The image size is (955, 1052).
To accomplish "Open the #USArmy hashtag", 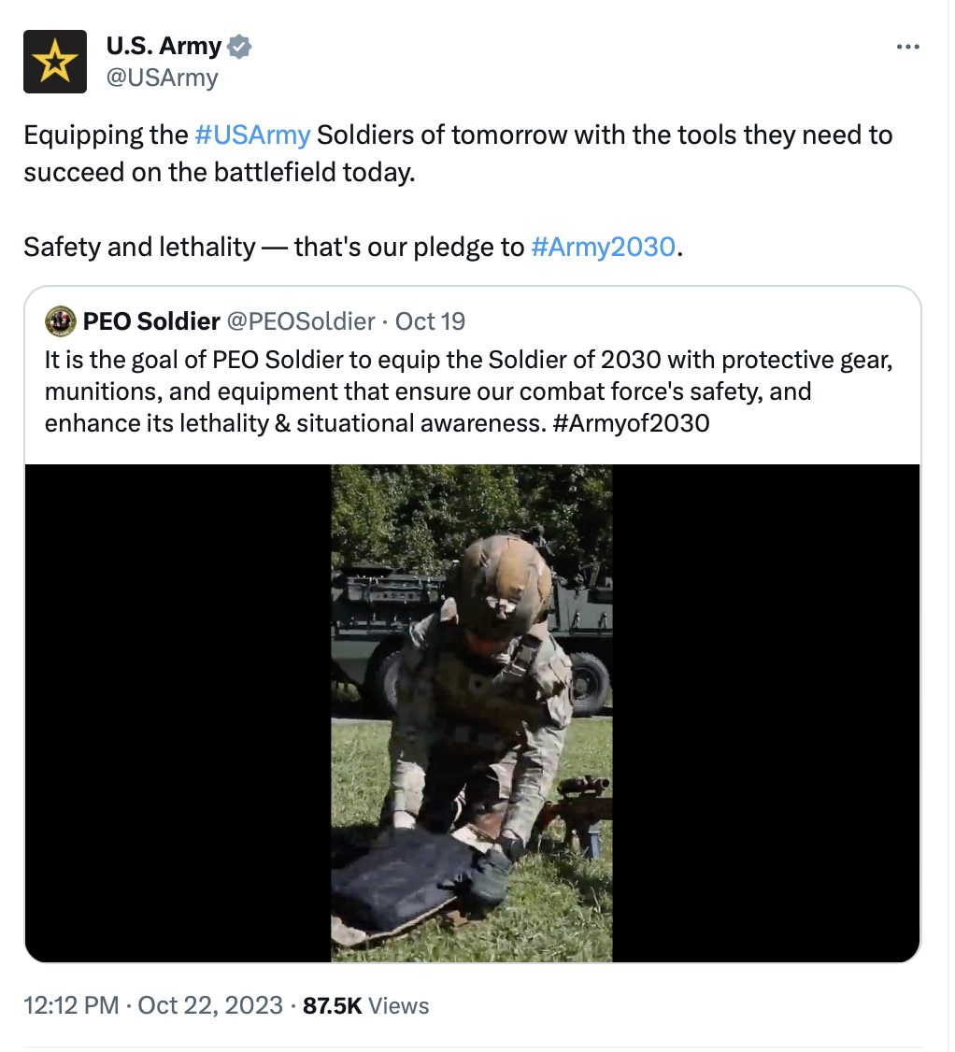I will coord(252,135).
